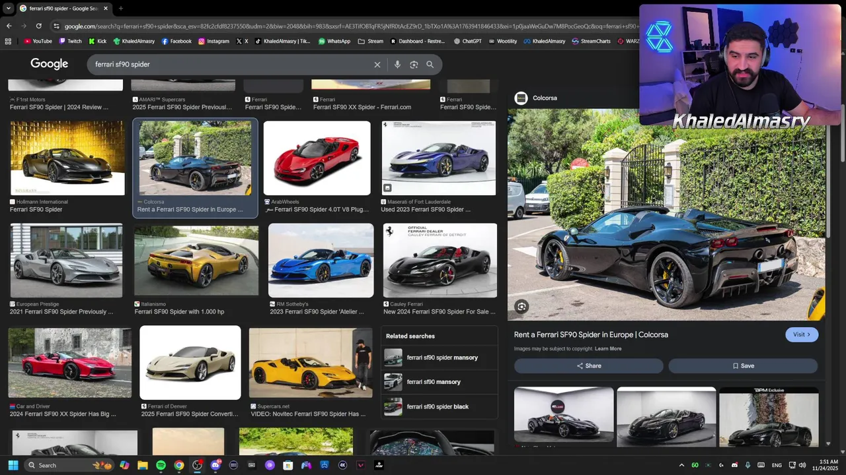The image size is (846, 475).
Task: Open Cauley Ferrari black spider thumbnail
Action: click(x=440, y=261)
